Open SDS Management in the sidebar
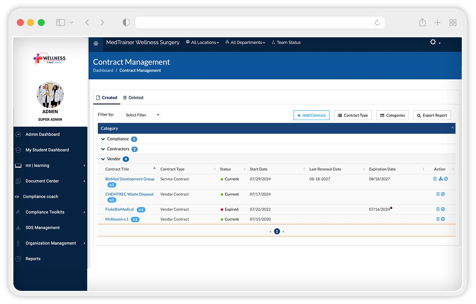The height and width of the screenshot is (304, 476). click(42, 228)
